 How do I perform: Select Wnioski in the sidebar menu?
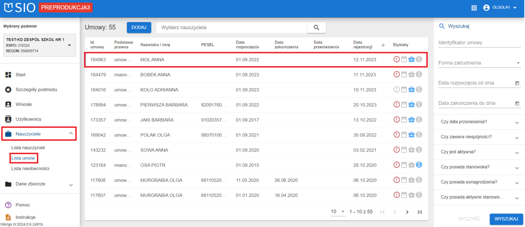pyautogui.click(x=23, y=104)
